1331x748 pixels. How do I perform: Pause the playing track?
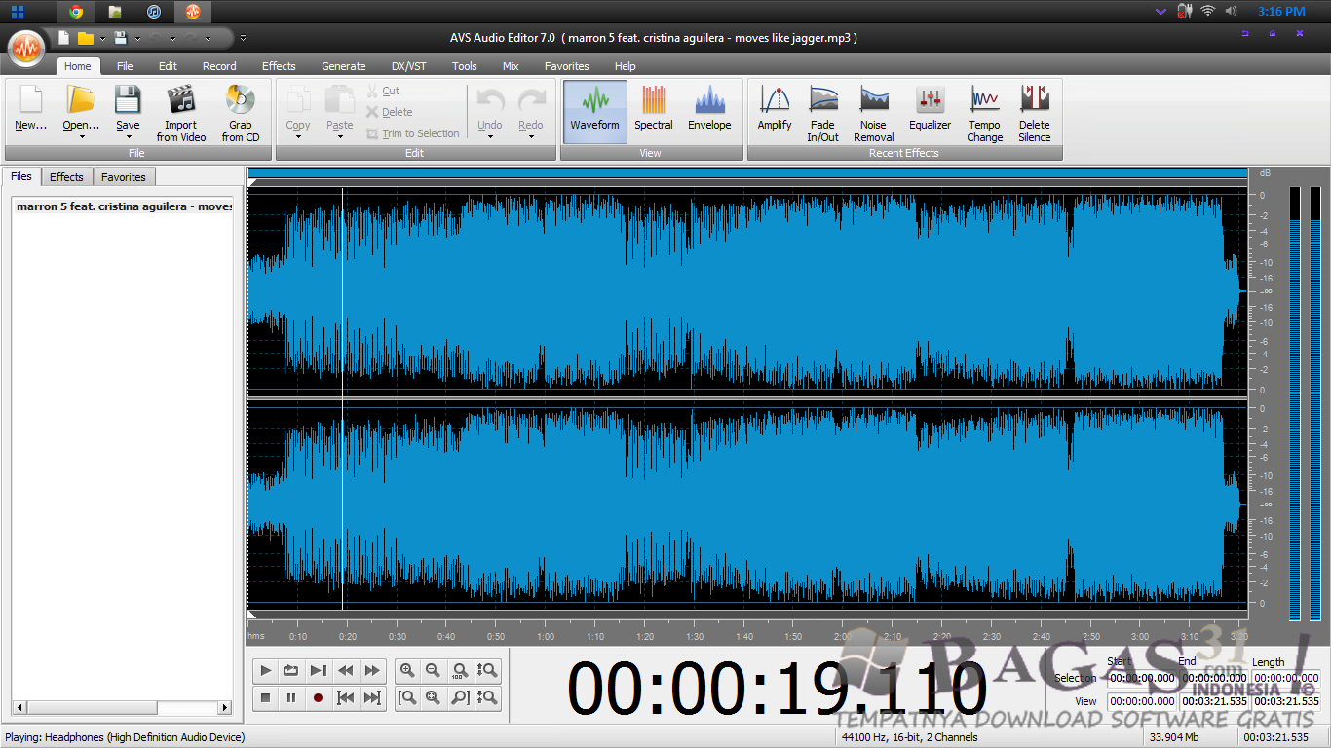291,697
